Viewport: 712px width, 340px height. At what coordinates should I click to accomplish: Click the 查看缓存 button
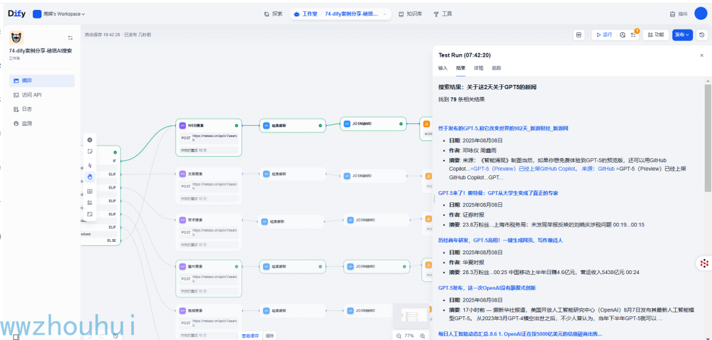(251, 336)
